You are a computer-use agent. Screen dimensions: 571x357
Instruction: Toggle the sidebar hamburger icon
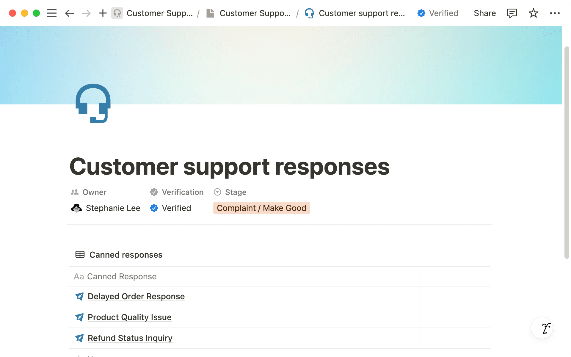[51, 13]
